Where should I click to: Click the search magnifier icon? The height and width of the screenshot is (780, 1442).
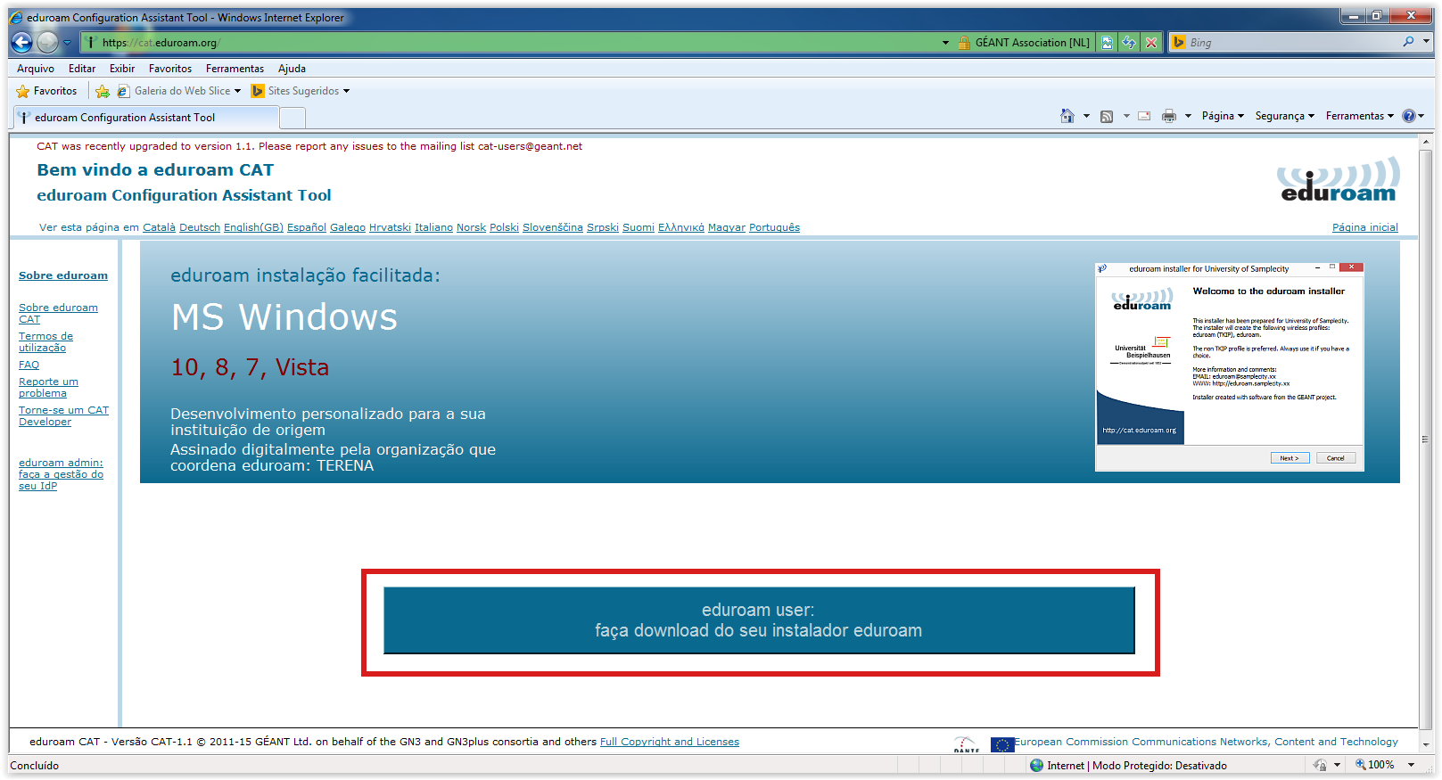pyautogui.click(x=1408, y=42)
